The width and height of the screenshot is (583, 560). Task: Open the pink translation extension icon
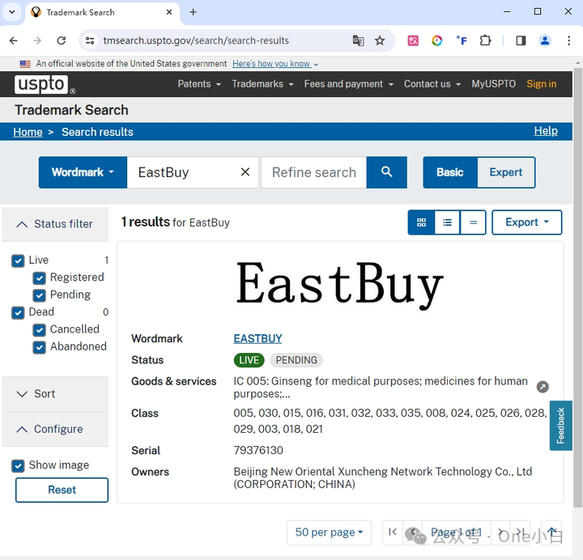[413, 40]
